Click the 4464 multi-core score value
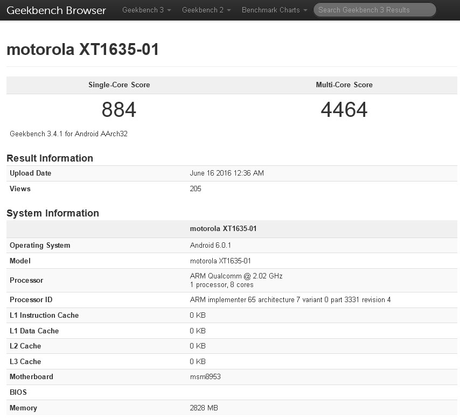This screenshot has width=460, height=419. tap(344, 110)
